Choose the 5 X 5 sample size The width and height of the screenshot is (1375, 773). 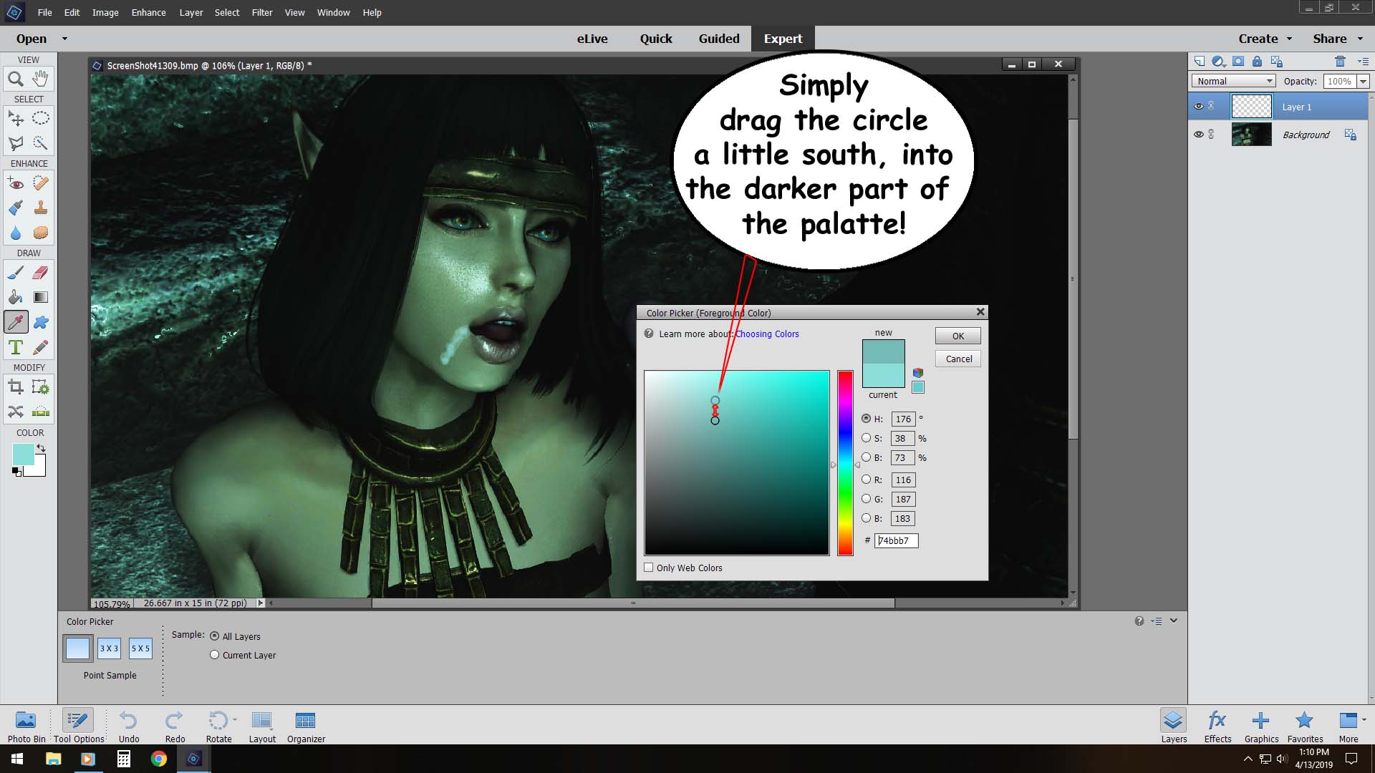[x=140, y=648]
